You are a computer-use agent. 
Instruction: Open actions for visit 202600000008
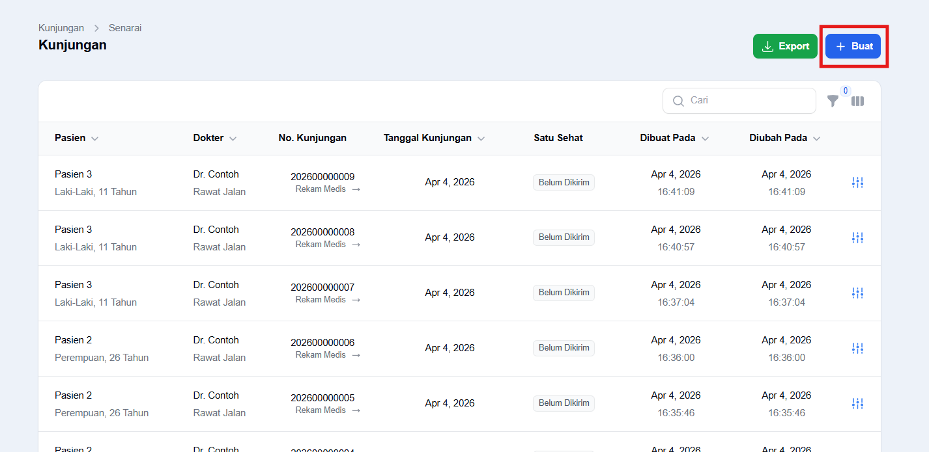coord(857,238)
